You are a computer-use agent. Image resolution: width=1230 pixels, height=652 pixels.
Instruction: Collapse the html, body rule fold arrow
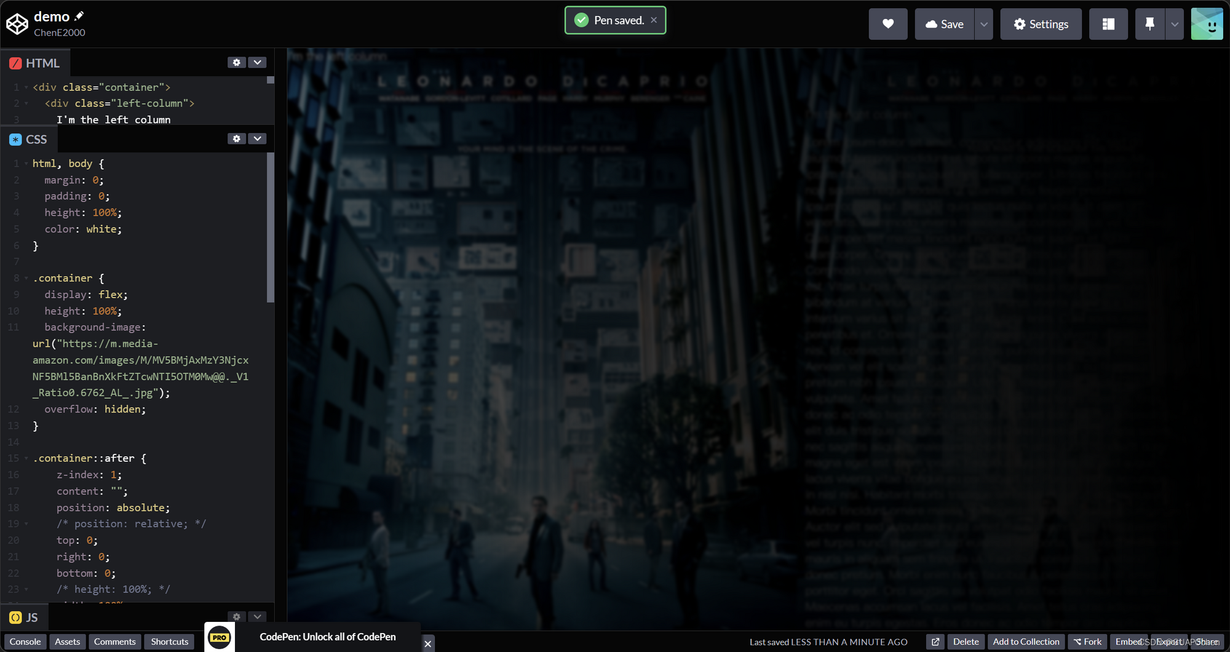(x=26, y=164)
